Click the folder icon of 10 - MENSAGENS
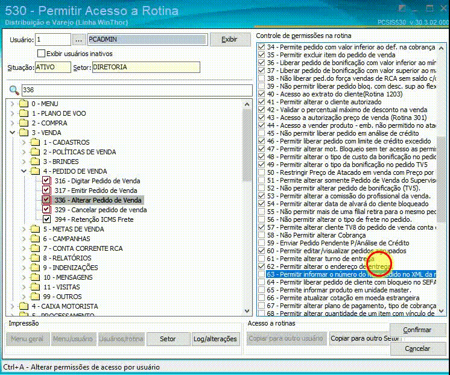Screen dimensions: 450x375 tap(35, 277)
